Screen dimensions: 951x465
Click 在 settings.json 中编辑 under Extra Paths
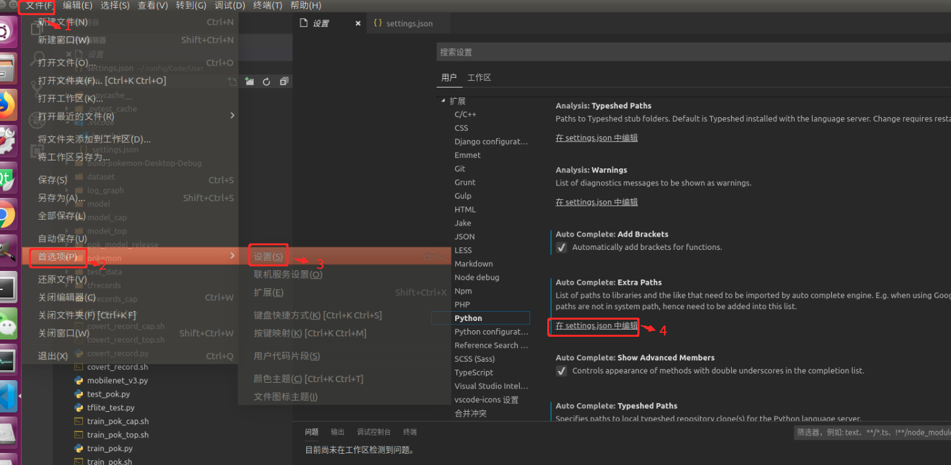coord(592,327)
